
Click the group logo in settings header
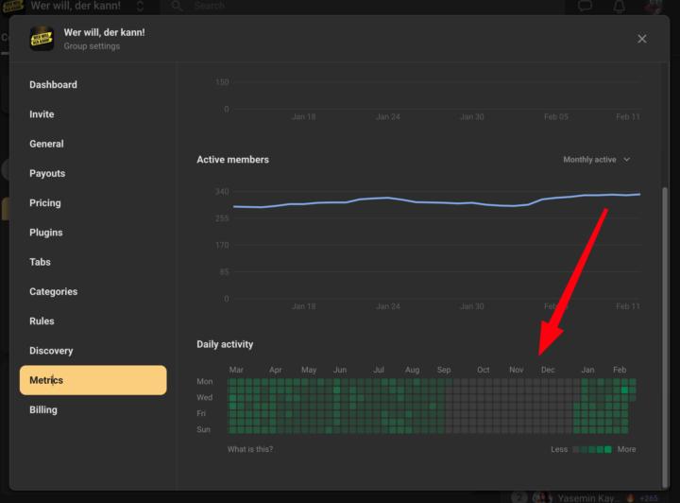pos(42,39)
